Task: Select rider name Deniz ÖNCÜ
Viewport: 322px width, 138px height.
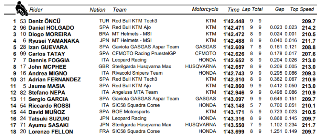Action: click(44, 21)
